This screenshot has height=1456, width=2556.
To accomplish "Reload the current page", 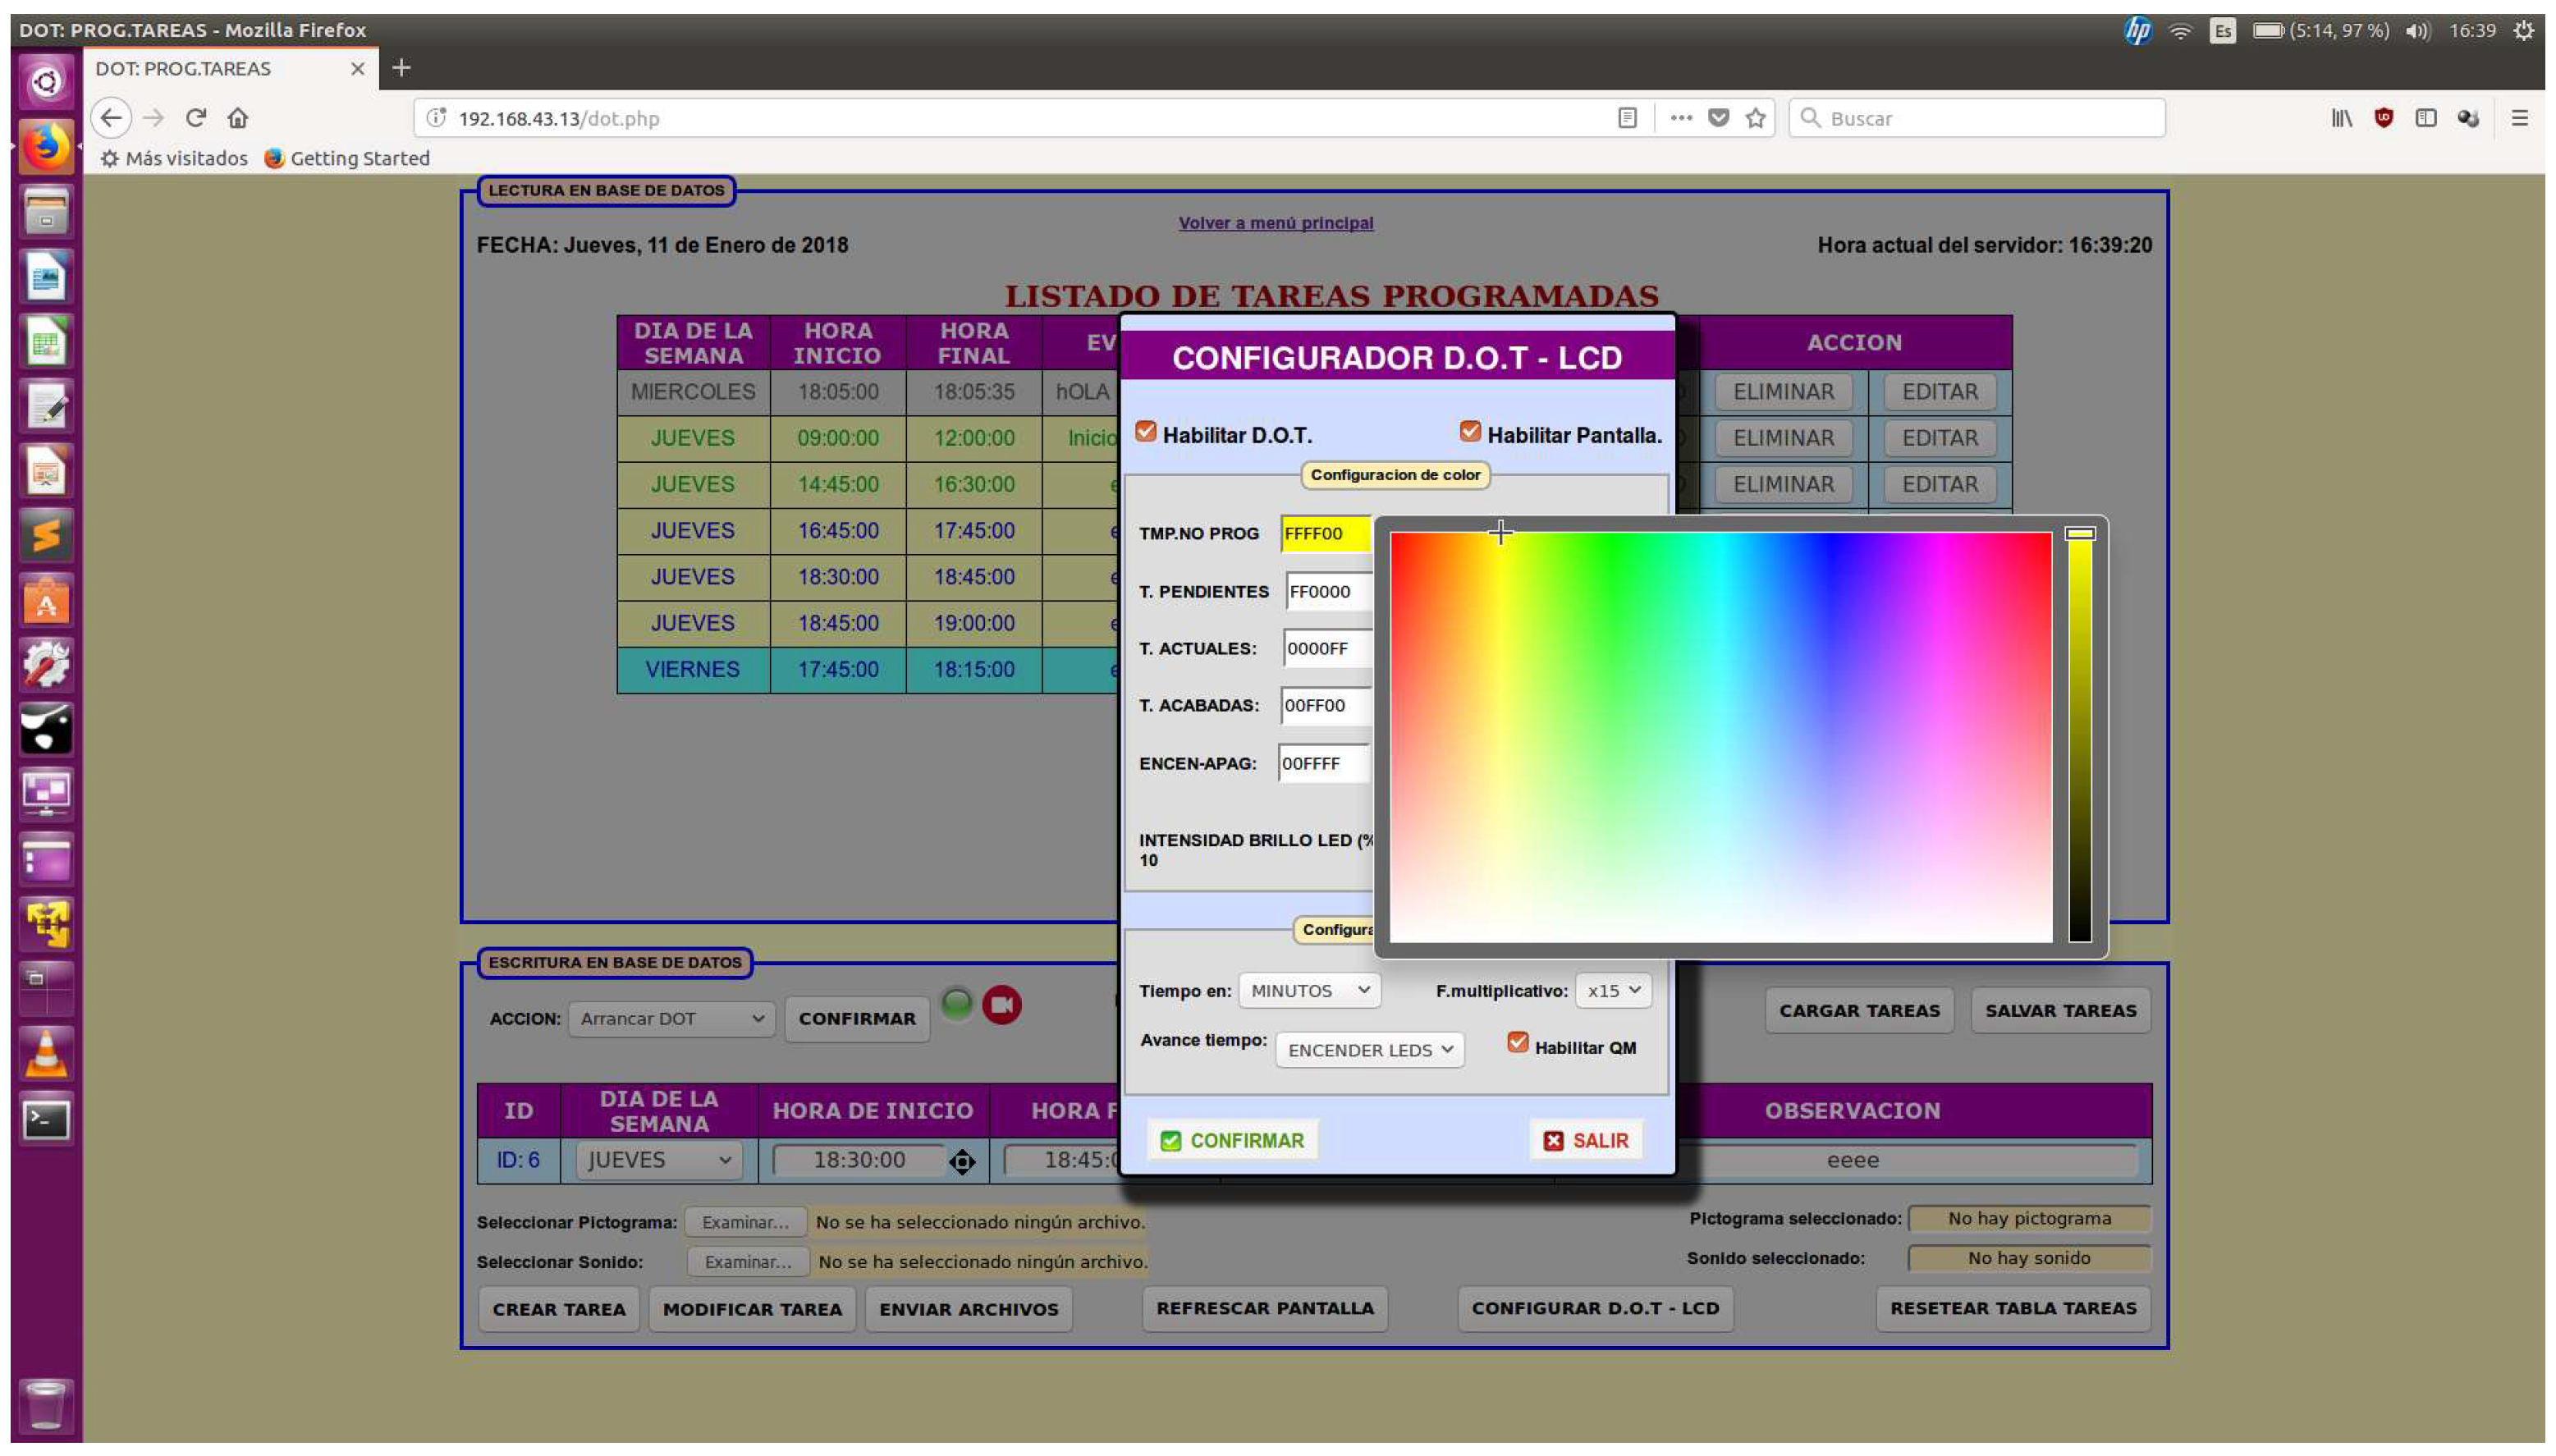I will [x=196, y=118].
